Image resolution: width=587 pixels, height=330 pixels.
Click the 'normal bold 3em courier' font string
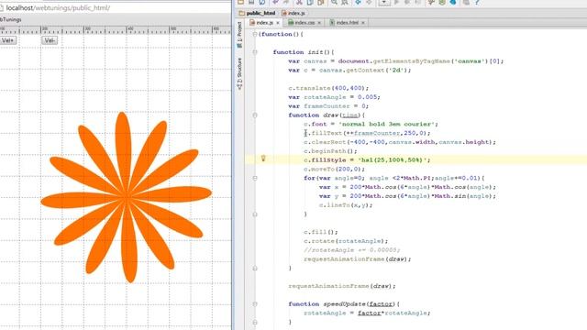(x=388, y=125)
